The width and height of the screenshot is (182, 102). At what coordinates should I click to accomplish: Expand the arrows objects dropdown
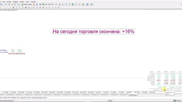(30, 7)
